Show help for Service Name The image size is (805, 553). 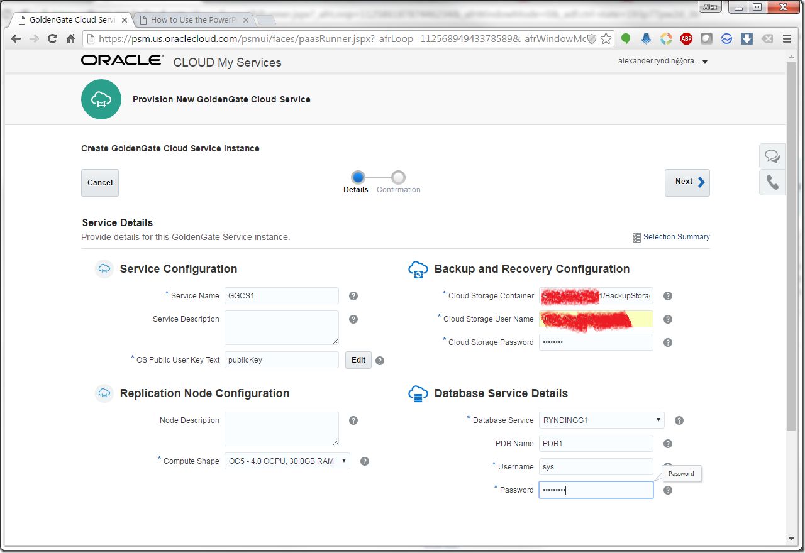click(353, 296)
